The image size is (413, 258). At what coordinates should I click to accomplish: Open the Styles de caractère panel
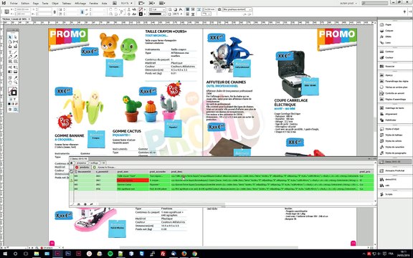[x=394, y=147]
